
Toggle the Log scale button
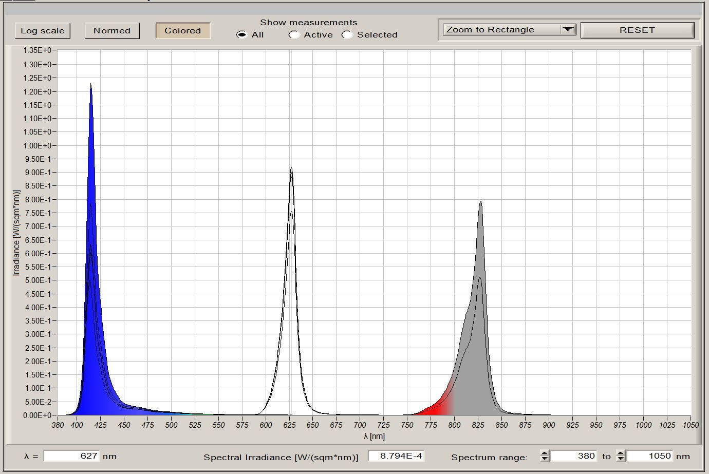point(43,31)
